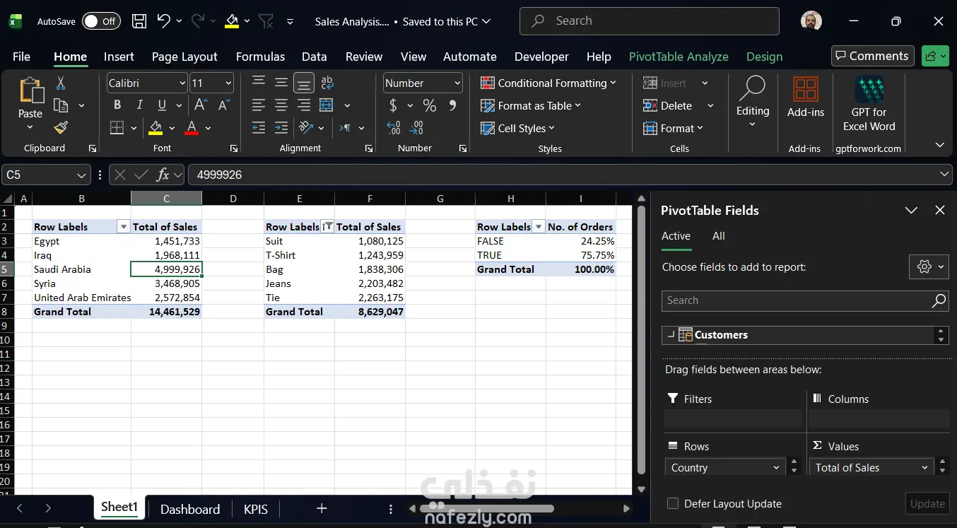Open the Add-ins icon
The image size is (957, 528).
pyautogui.click(x=806, y=98)
